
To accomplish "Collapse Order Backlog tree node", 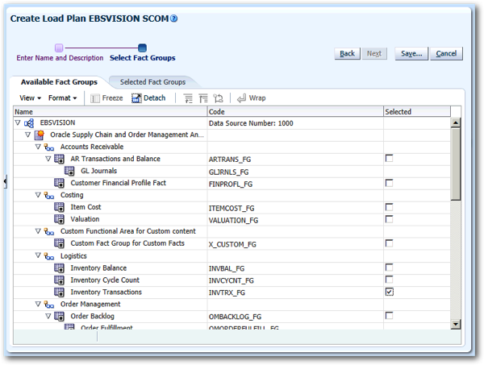I will [x=48, y=316].
